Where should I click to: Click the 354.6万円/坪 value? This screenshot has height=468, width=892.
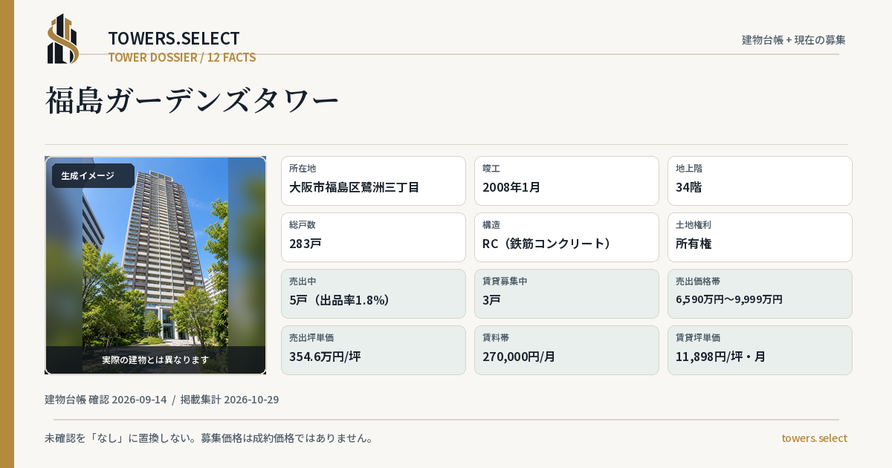click(325, 357)
